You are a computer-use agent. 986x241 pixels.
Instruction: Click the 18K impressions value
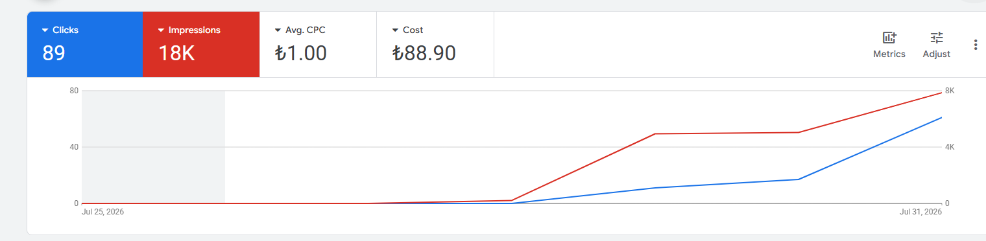[177, 53]
